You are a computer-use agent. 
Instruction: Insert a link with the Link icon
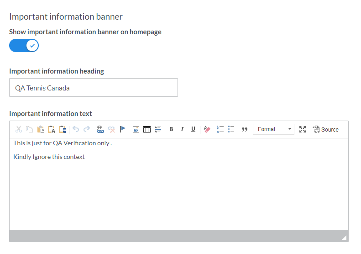pos(100,129)
